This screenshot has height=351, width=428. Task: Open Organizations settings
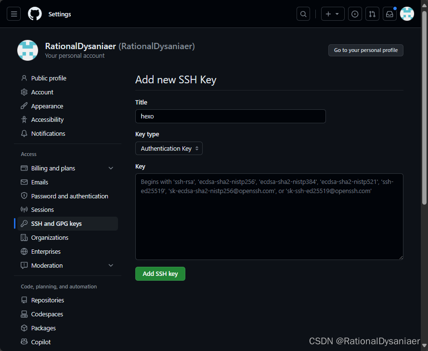coord(67,237)
